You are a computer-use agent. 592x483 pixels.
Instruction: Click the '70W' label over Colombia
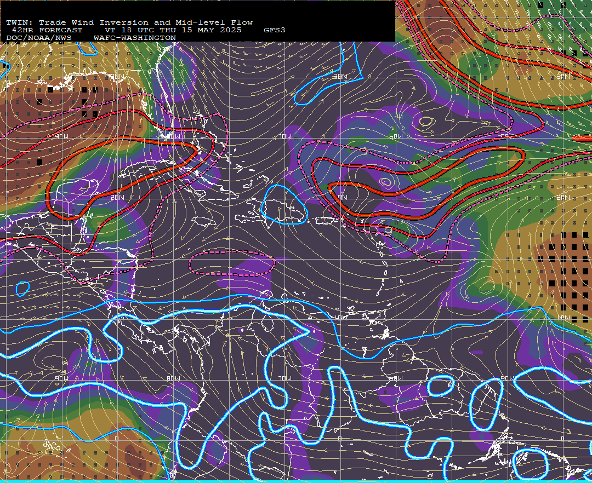pos(285,378)
